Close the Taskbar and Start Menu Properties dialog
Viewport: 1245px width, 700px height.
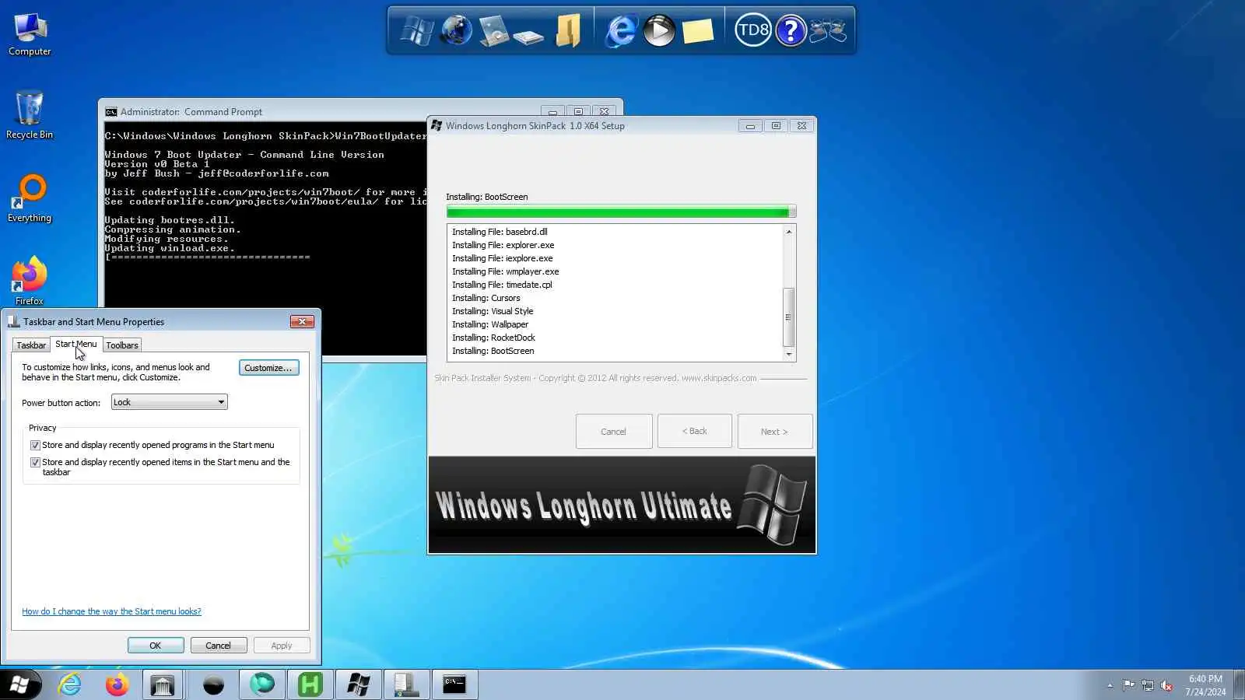pos(302,321)
